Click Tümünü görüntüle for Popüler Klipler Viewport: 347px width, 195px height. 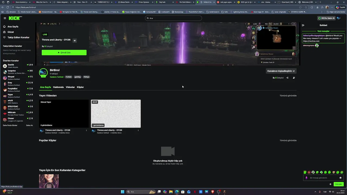[x=288, y=141]
